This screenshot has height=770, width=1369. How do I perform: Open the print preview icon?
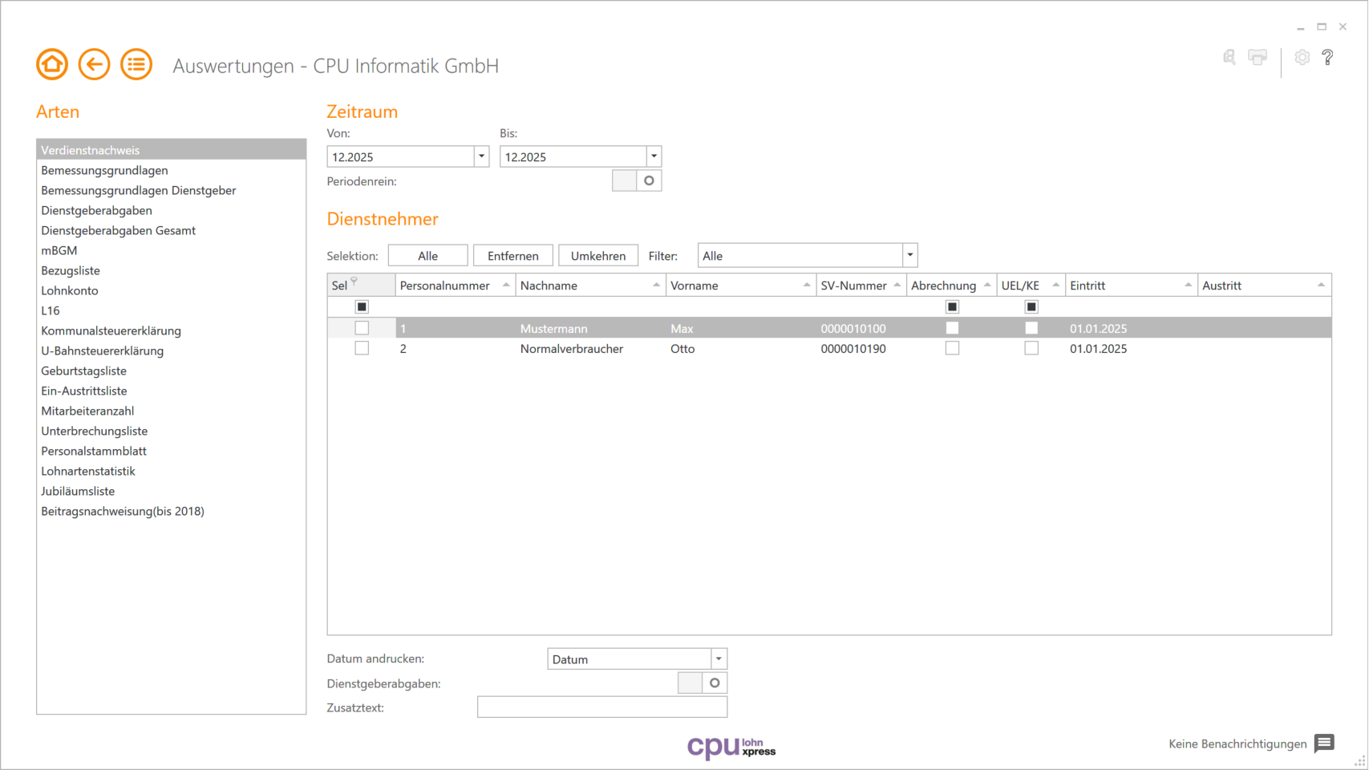(x=1228, y=57)
